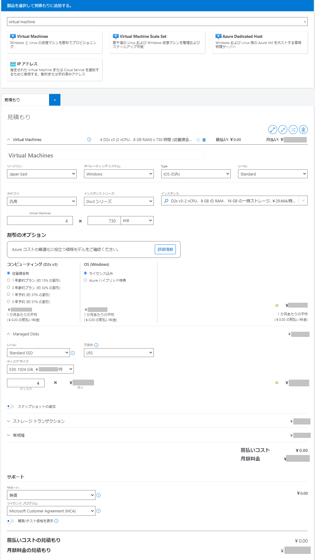Open the オペレーティング システム dropdown
315x560 pixels.
coord(119,174)
